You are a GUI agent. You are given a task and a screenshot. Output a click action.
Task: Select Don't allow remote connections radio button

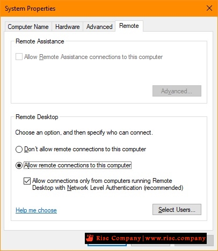pyautogui.click(x=19, y=149)
